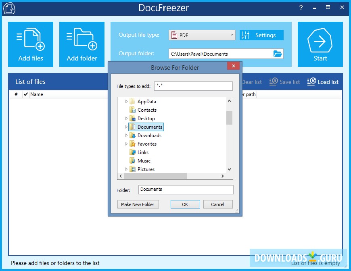Expand the Favorites folder node

(126, 144)
